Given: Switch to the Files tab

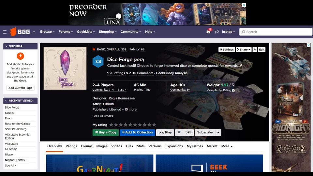Looking at the screenshot, I should click(x=129, y=146).
